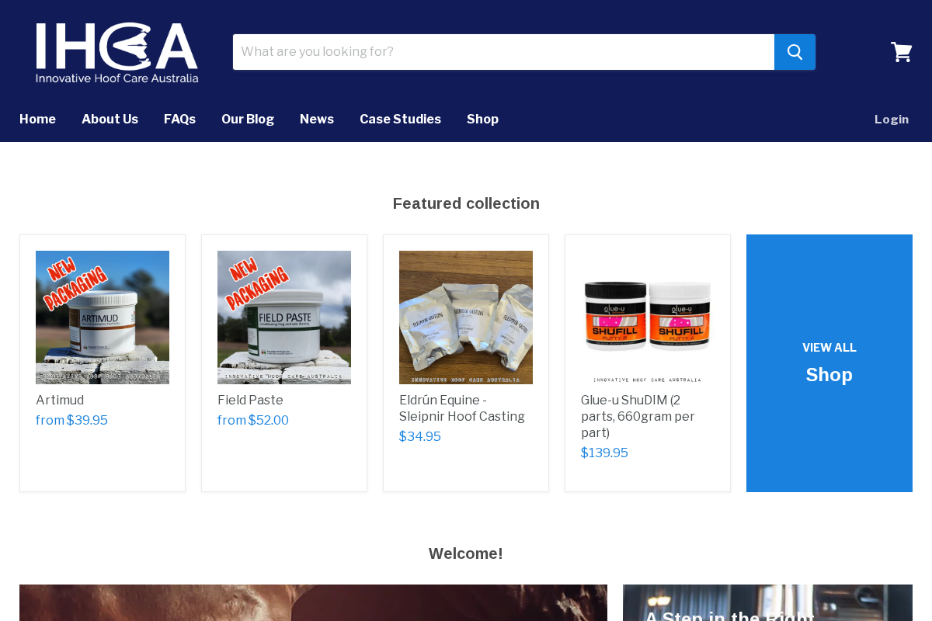This screenshot has width=932, height=621.
Task: Select the Home menu item
Action: tap(37, 119)
